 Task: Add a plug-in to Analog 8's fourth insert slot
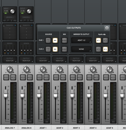[x=26, y=38]
